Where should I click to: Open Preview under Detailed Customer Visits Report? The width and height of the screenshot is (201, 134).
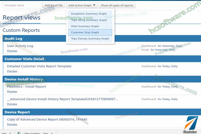coord(12,71)
